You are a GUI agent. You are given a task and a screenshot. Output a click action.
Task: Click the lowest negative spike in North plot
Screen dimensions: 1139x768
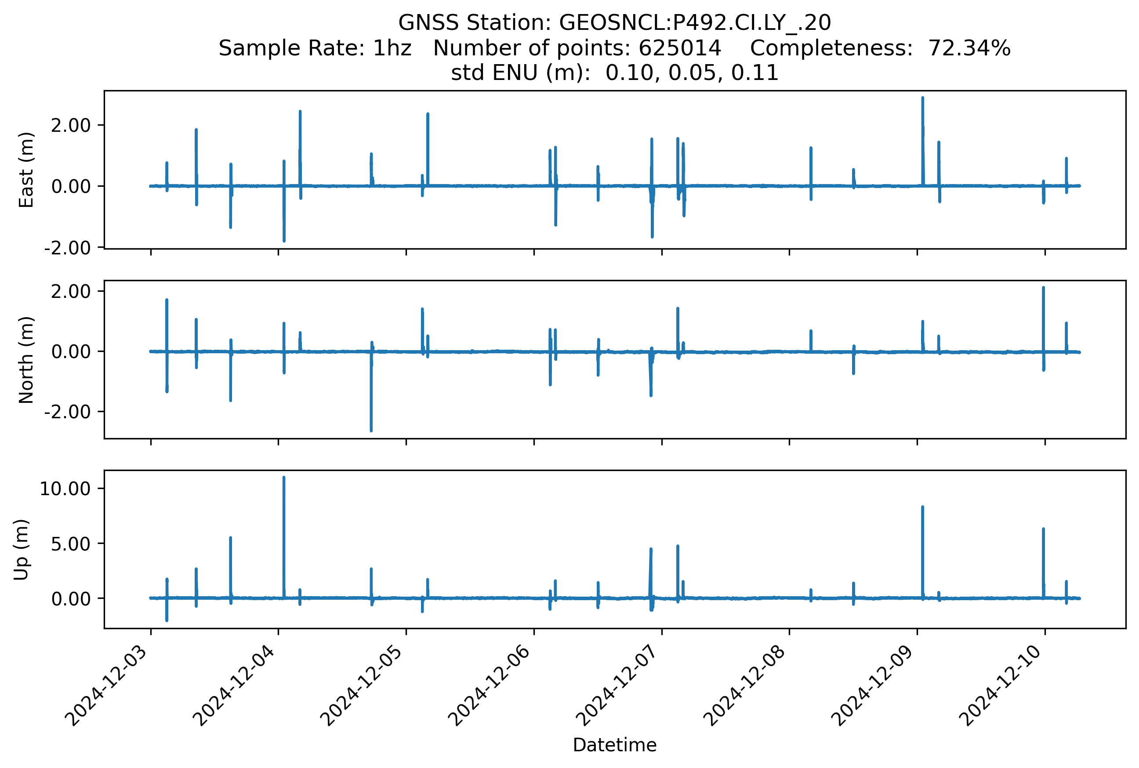tap(371, 421)
